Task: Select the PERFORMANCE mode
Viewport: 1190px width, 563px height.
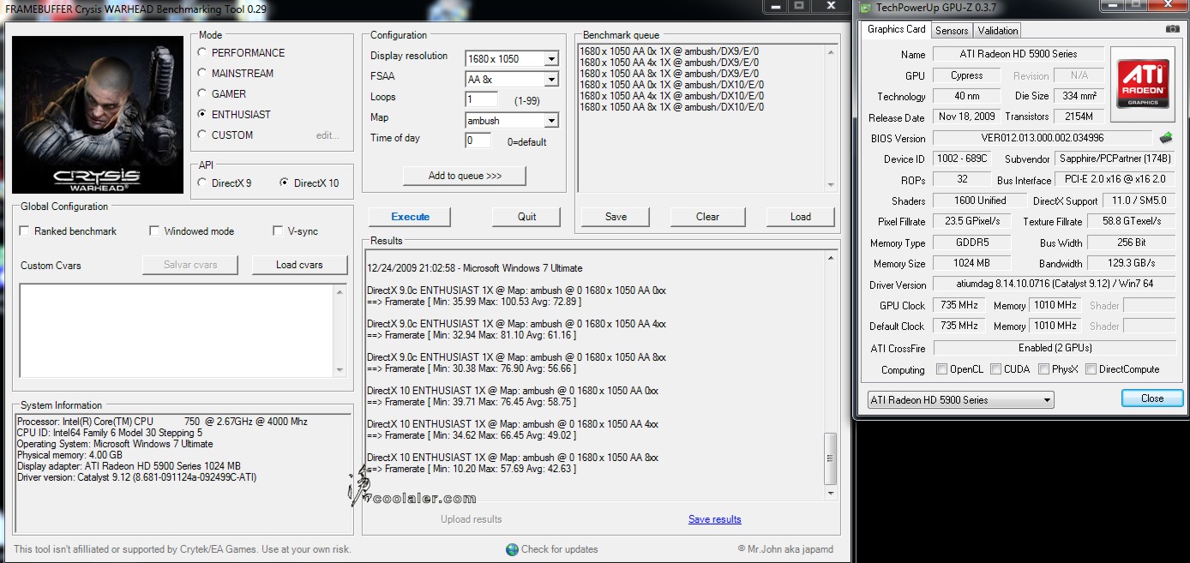Action: coord(201,52)
